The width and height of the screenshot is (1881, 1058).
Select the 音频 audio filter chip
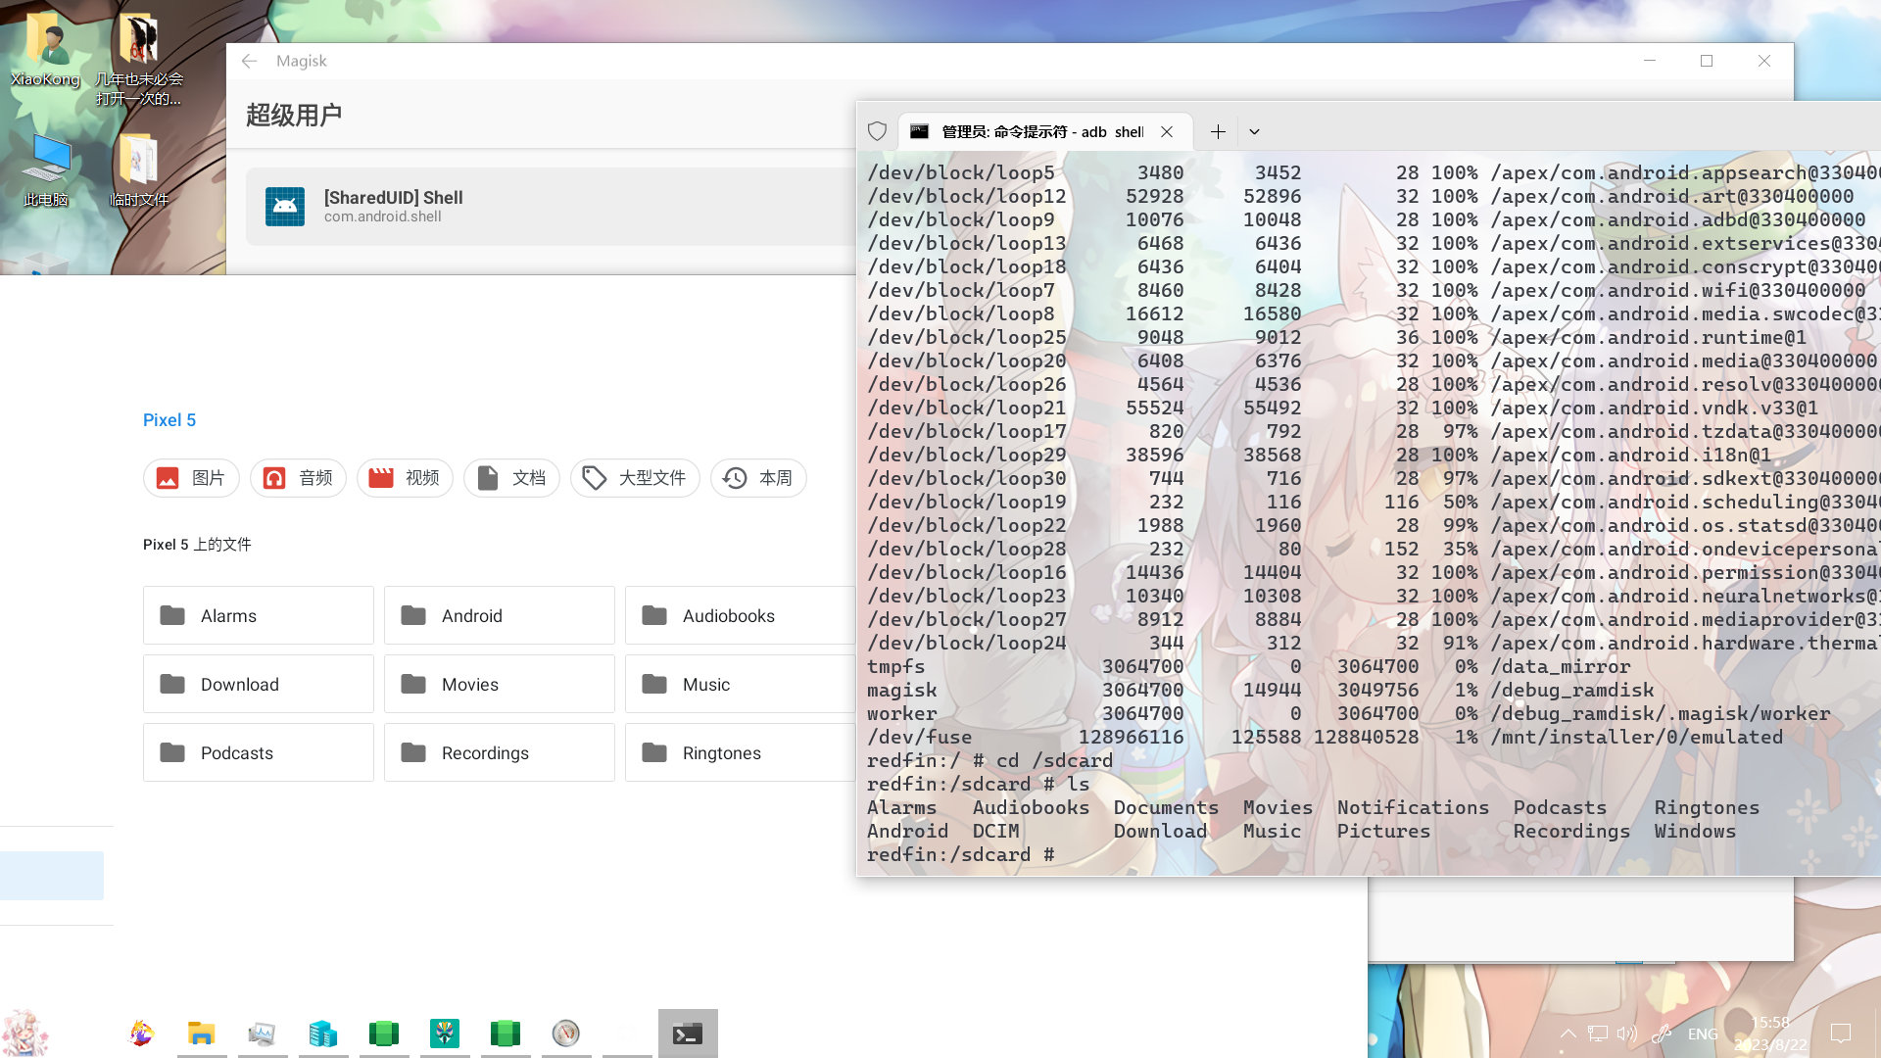point(298,478)
